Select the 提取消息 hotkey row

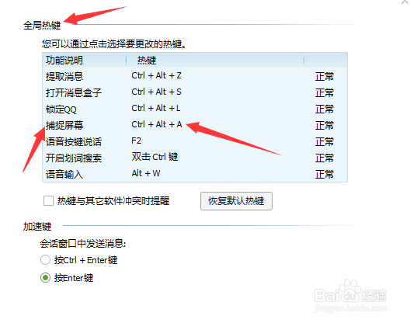tap(195, 76)
